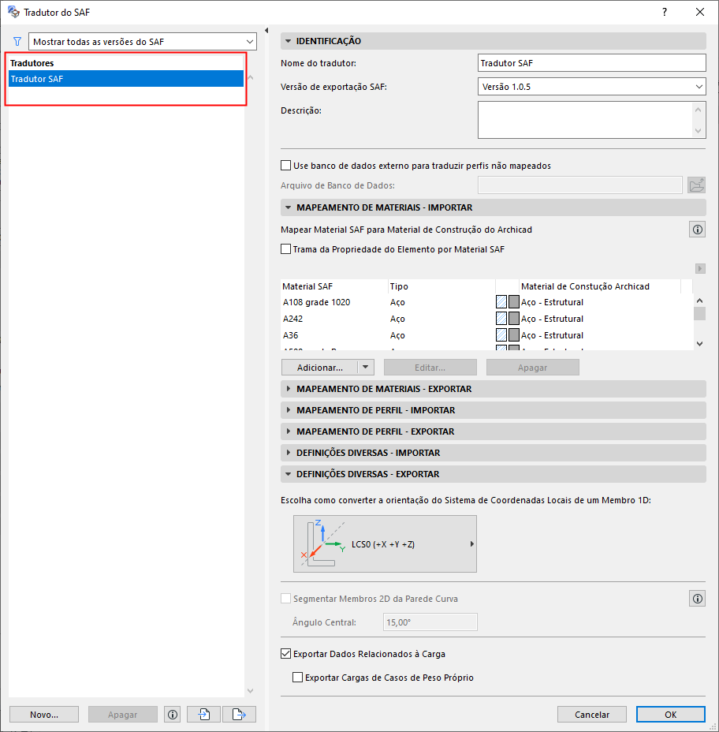Click the Novo... button
The height and width of the screenshot is (732, 719).
coord(44,715)
